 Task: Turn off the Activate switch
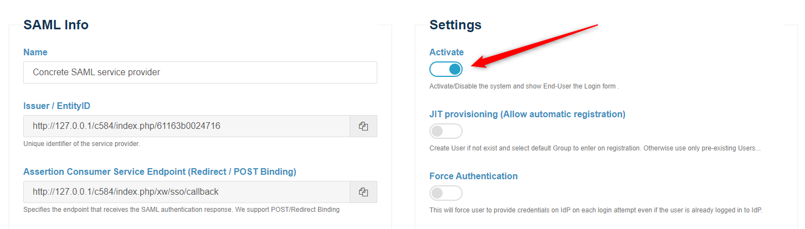446,69
